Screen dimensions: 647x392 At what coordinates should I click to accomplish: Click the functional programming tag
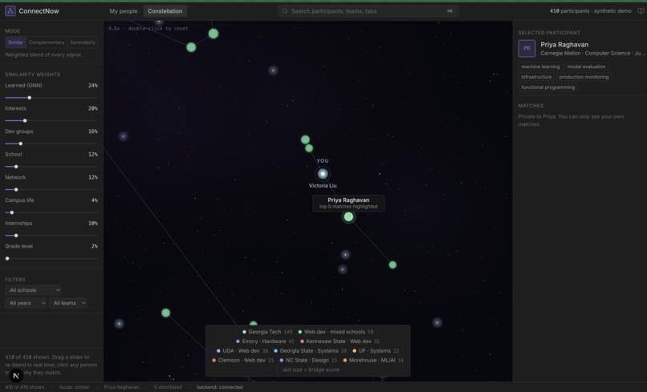(547, 87)
